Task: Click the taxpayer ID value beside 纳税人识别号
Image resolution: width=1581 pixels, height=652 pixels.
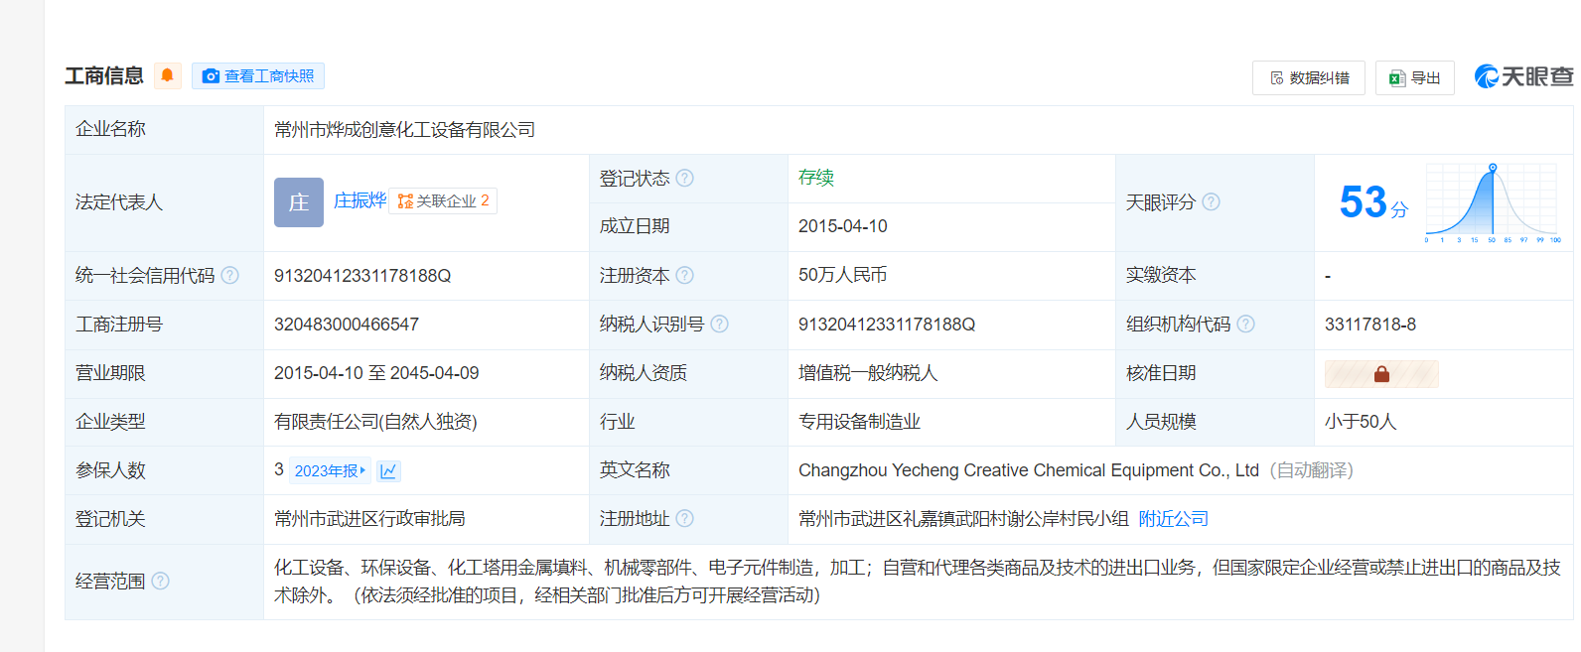Action: pos(887,325)
